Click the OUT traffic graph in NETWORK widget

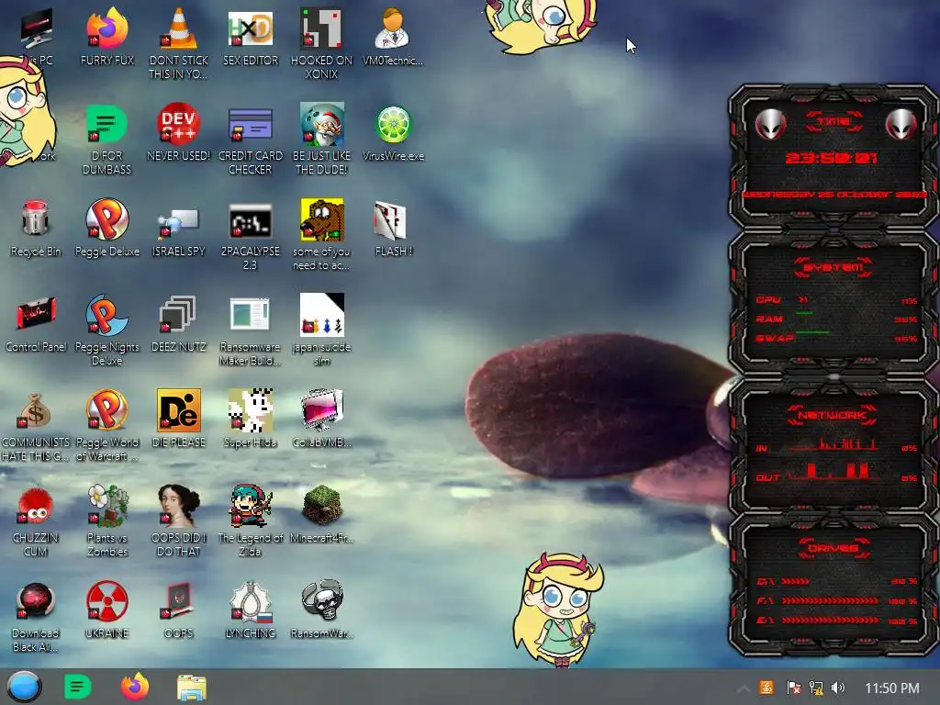[x=834, y=471]
